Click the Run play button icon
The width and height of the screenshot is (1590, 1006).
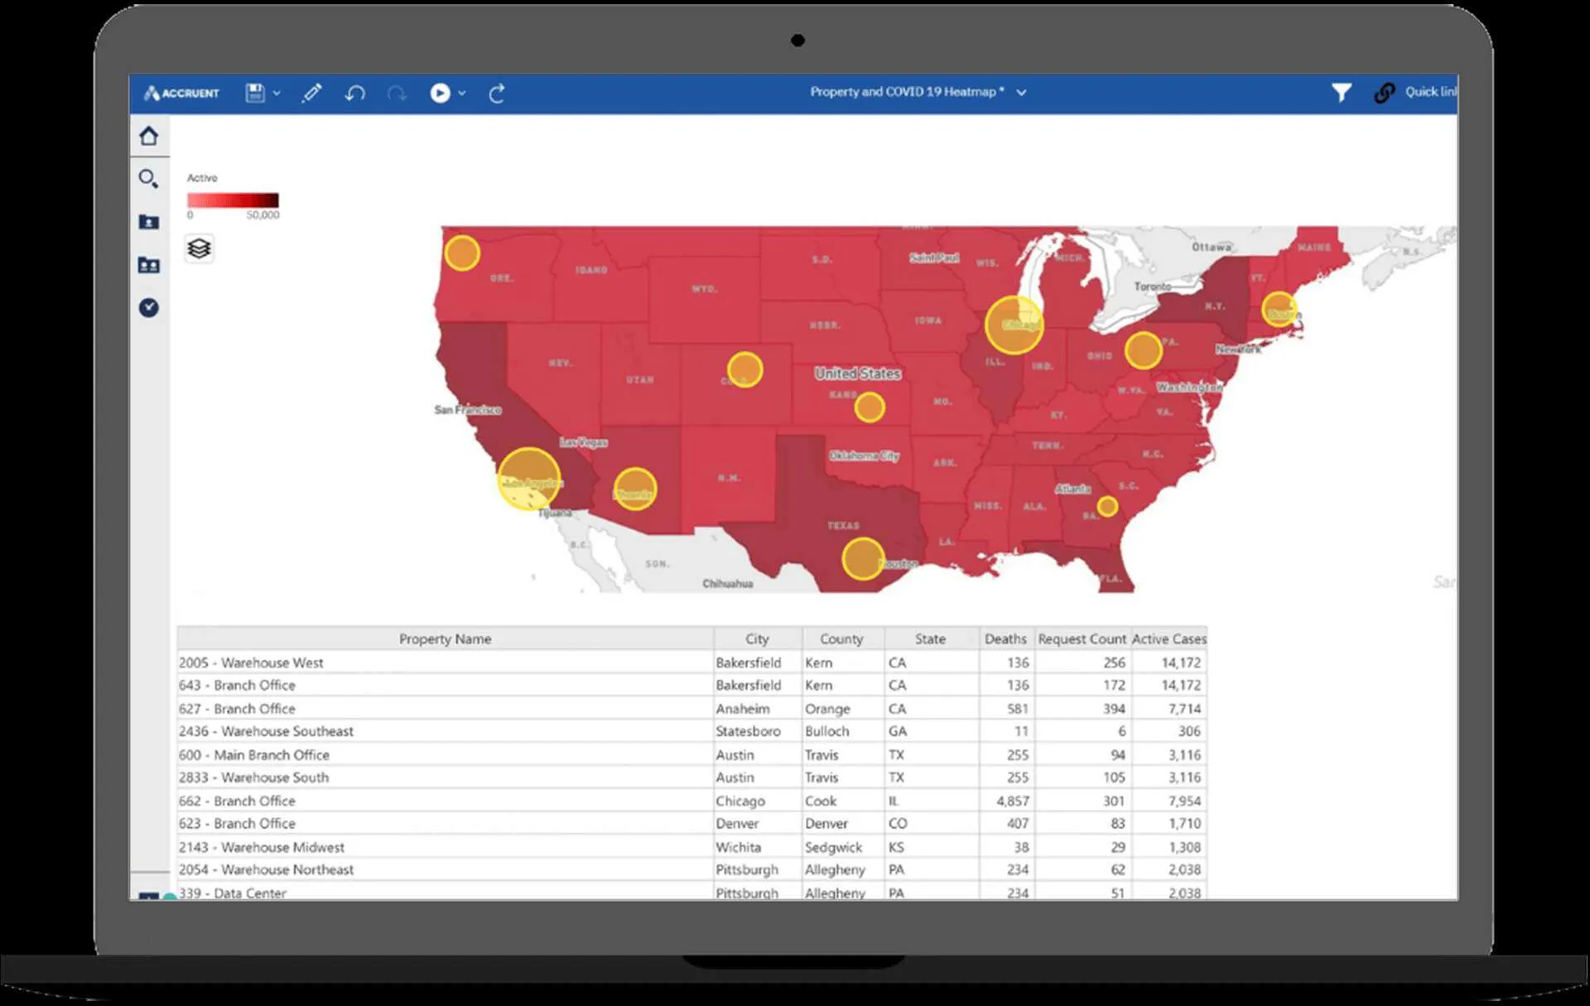click(x=440, y=93)
